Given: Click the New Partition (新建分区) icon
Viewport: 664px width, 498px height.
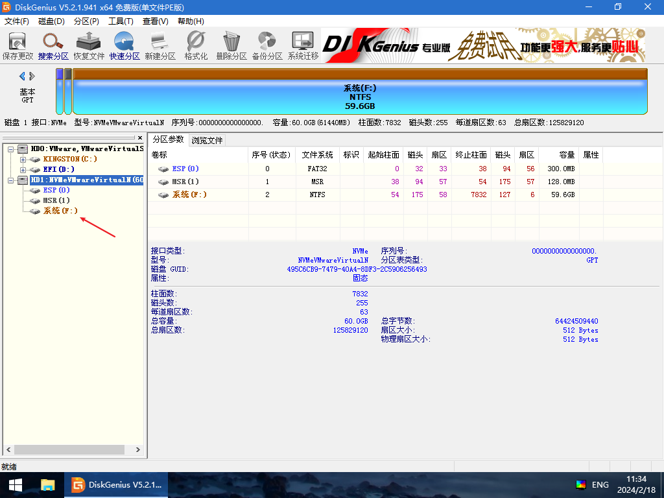Looking at the screenshot, I should pos(160,46).
